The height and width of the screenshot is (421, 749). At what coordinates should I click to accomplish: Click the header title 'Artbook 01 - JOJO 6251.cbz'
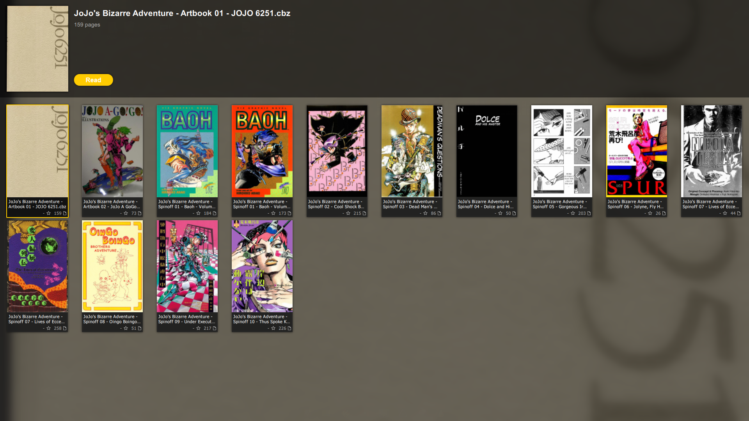click(235, 13)
